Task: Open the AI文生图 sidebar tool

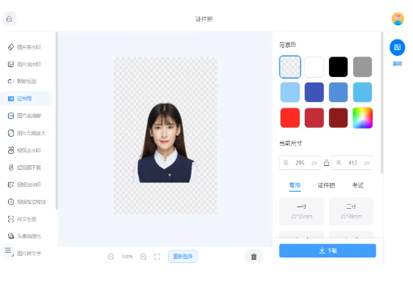Action: tap(23, 219)
